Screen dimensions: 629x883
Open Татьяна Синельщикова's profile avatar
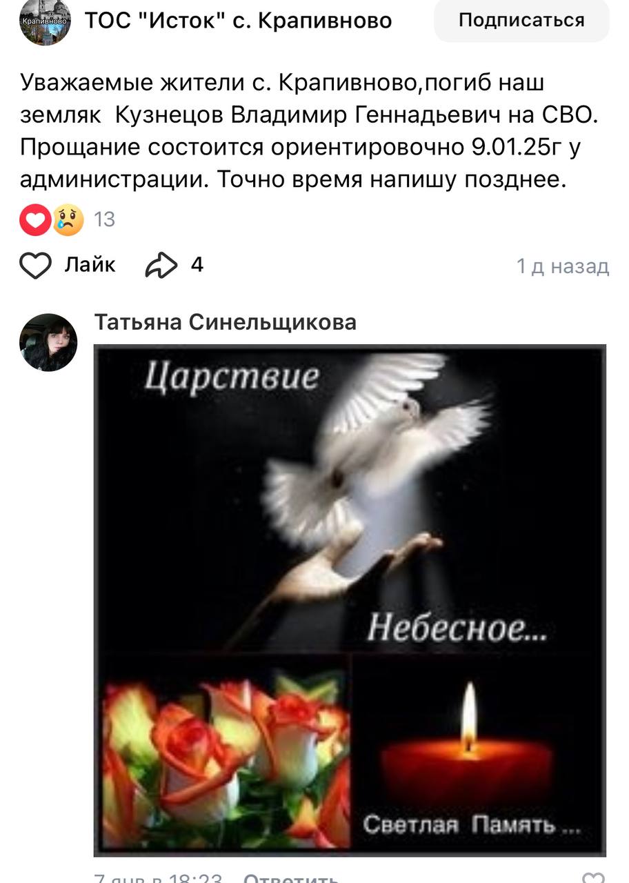click(x=48, y=342)
